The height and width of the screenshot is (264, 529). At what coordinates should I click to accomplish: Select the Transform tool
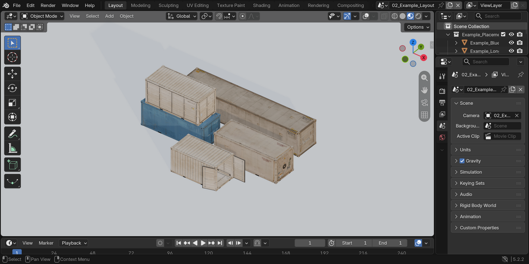click(12, 117)
